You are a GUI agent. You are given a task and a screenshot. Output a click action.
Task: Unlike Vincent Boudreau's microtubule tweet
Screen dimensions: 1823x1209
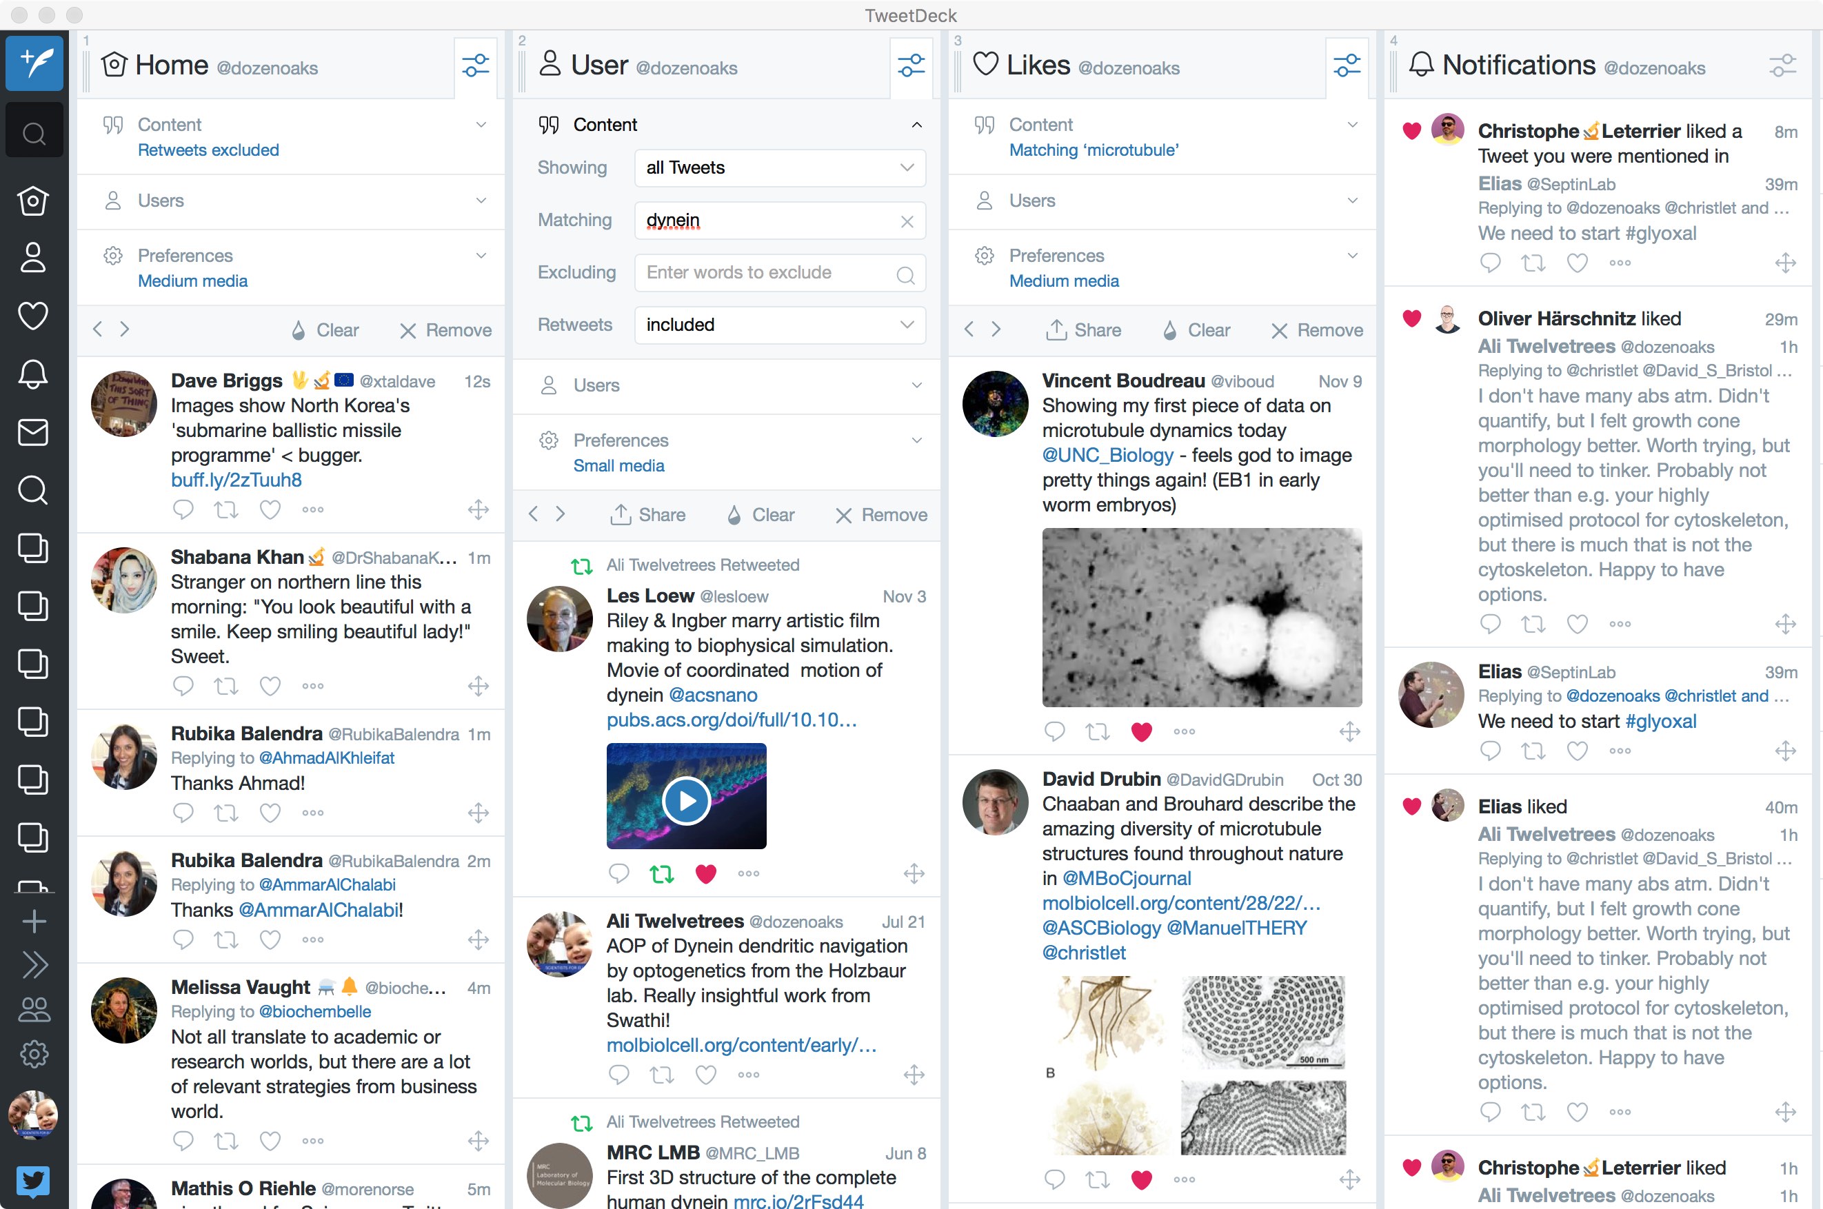(1141, 731)
